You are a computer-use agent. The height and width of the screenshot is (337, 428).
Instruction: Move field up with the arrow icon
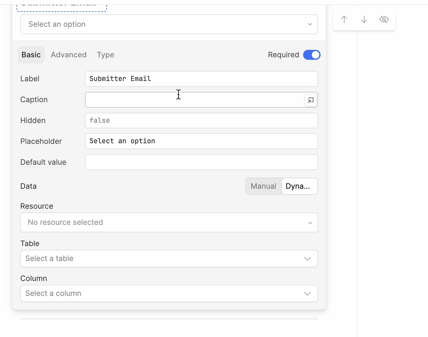(x=344, y=19)
